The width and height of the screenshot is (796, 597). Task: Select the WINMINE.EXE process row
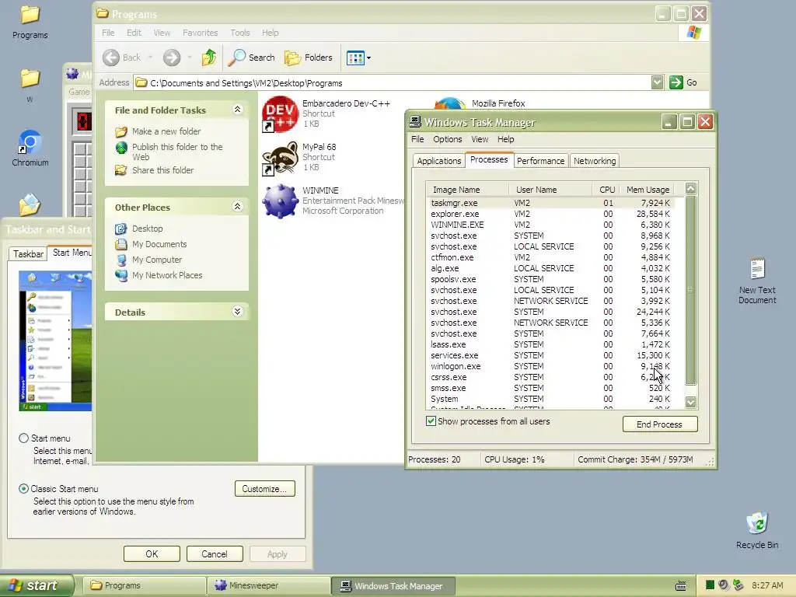click(550, 225)
